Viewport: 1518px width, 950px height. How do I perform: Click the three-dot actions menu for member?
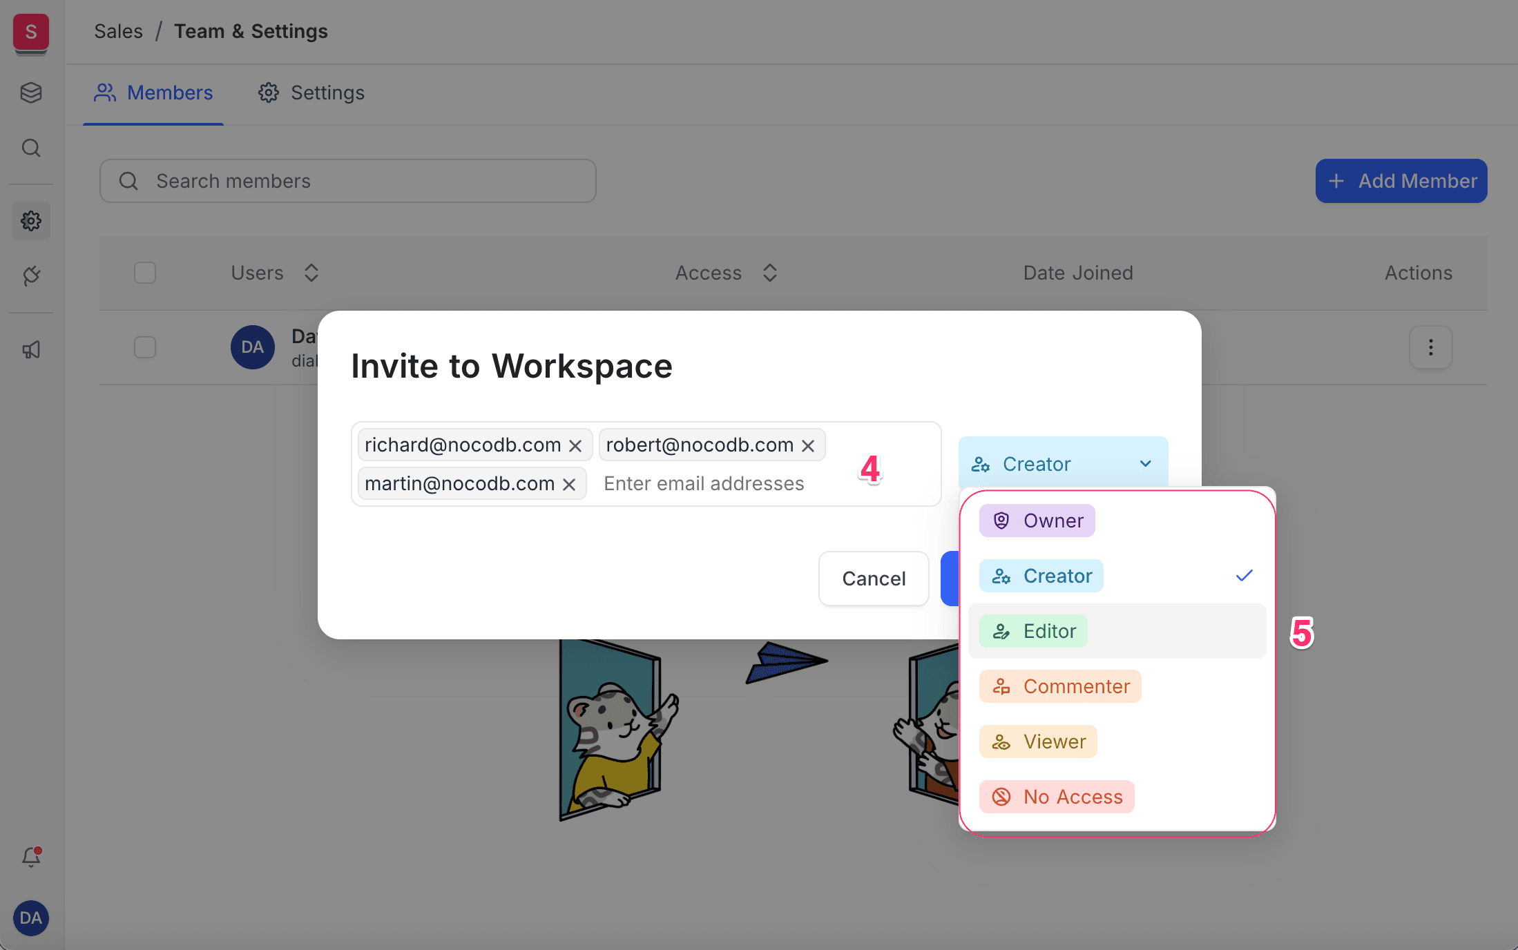point(1430,347)
